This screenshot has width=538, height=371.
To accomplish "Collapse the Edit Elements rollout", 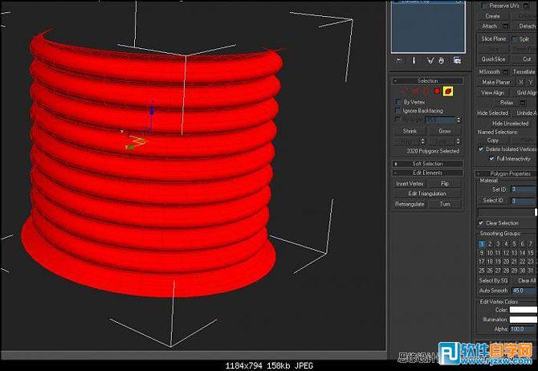I will (x=427, y=173).
